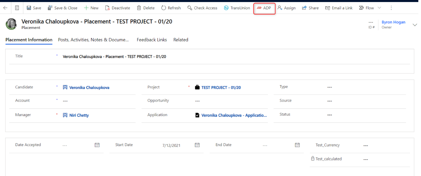Screen dimensions: 421x176
Task: Deactivate this placement record
Action: coord(117,8)
